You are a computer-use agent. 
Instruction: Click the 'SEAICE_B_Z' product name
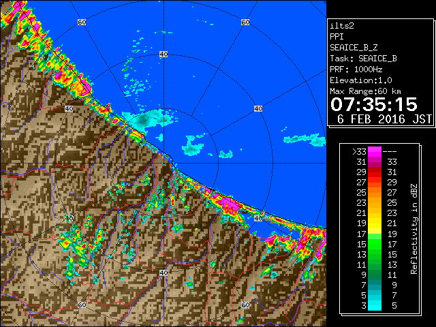(x=354, y=48)
